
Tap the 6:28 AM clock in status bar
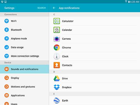[135, 2]
